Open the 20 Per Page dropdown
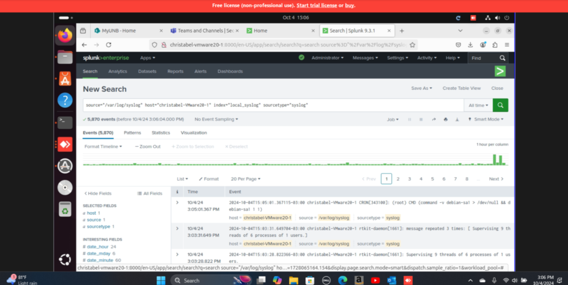The image size is (568, 285). tap(245, 179)
